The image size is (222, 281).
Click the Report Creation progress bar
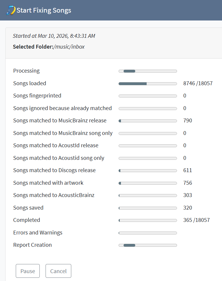148,245
